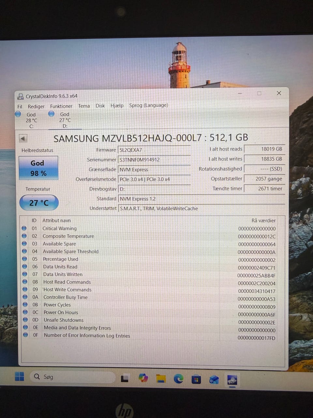
Task: Select the Percentage Used attribute name
Action: click(x=61, y=259)
